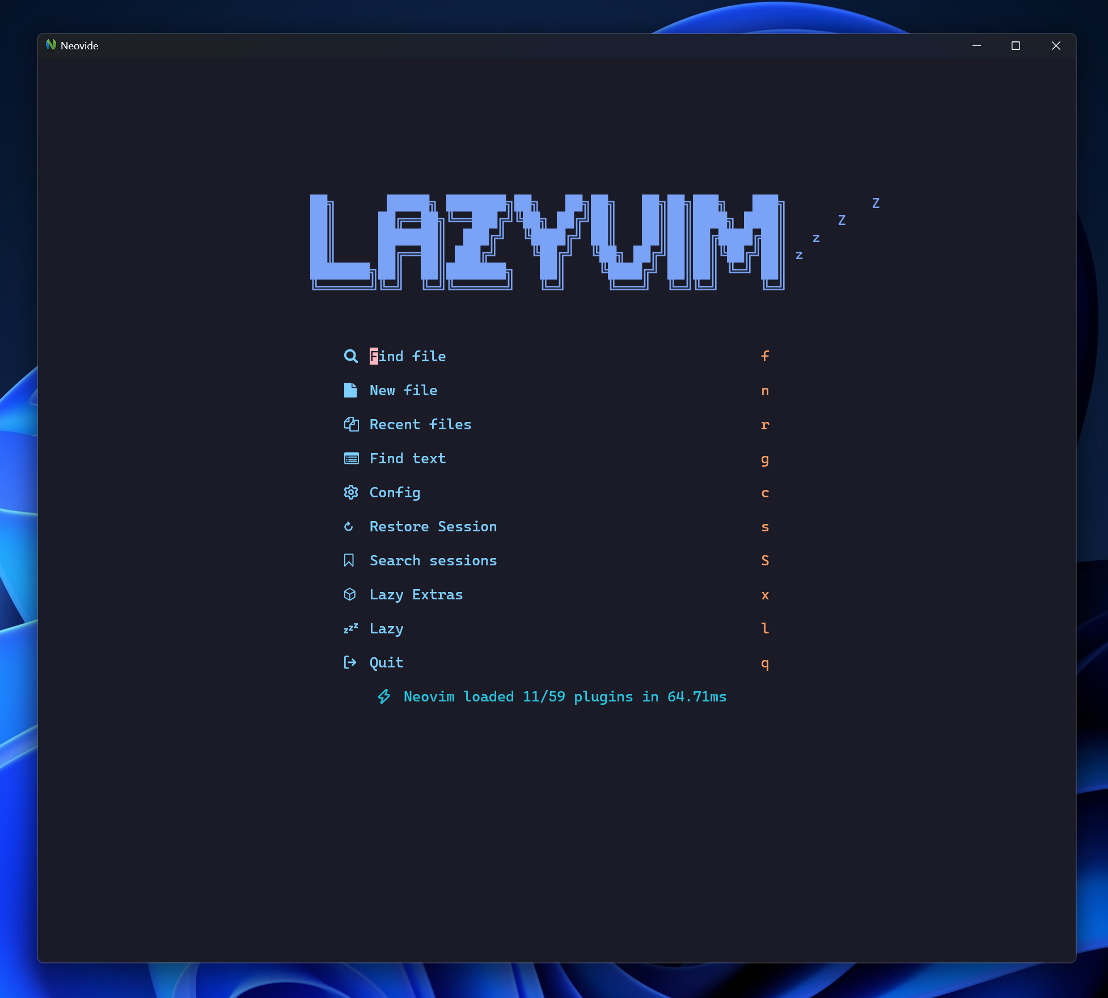Click the Find text list icon
The image size is (1108, 998).
click(x=351, y=458)
